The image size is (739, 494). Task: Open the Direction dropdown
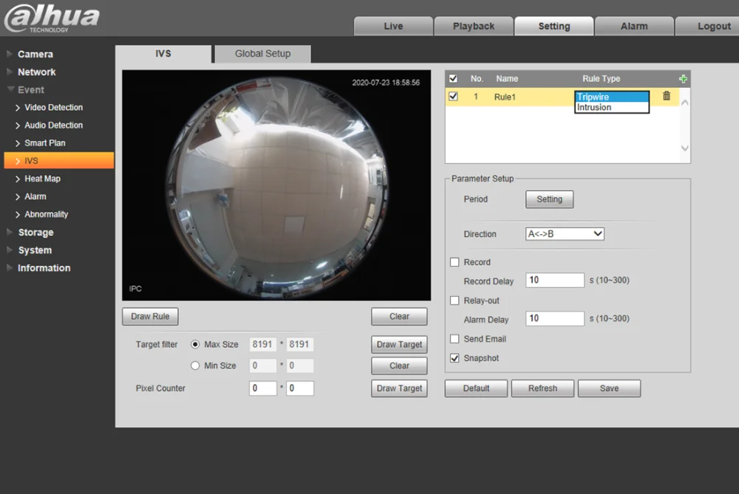[x=565, y=234]
